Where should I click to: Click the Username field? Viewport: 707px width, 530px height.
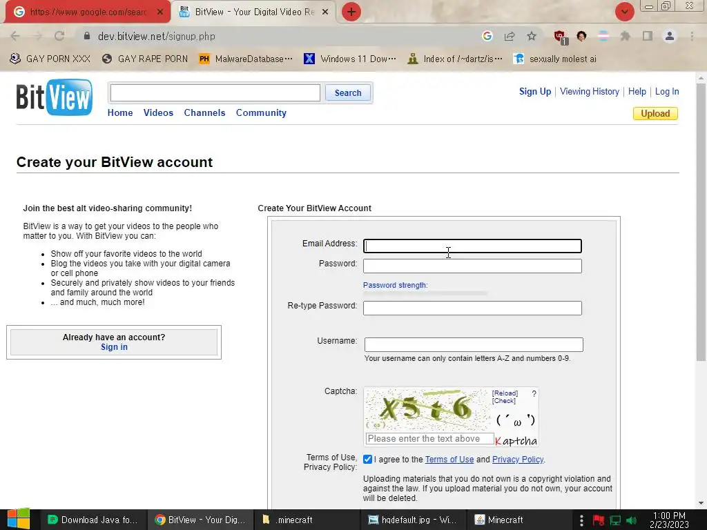click(x=474, y=344)
